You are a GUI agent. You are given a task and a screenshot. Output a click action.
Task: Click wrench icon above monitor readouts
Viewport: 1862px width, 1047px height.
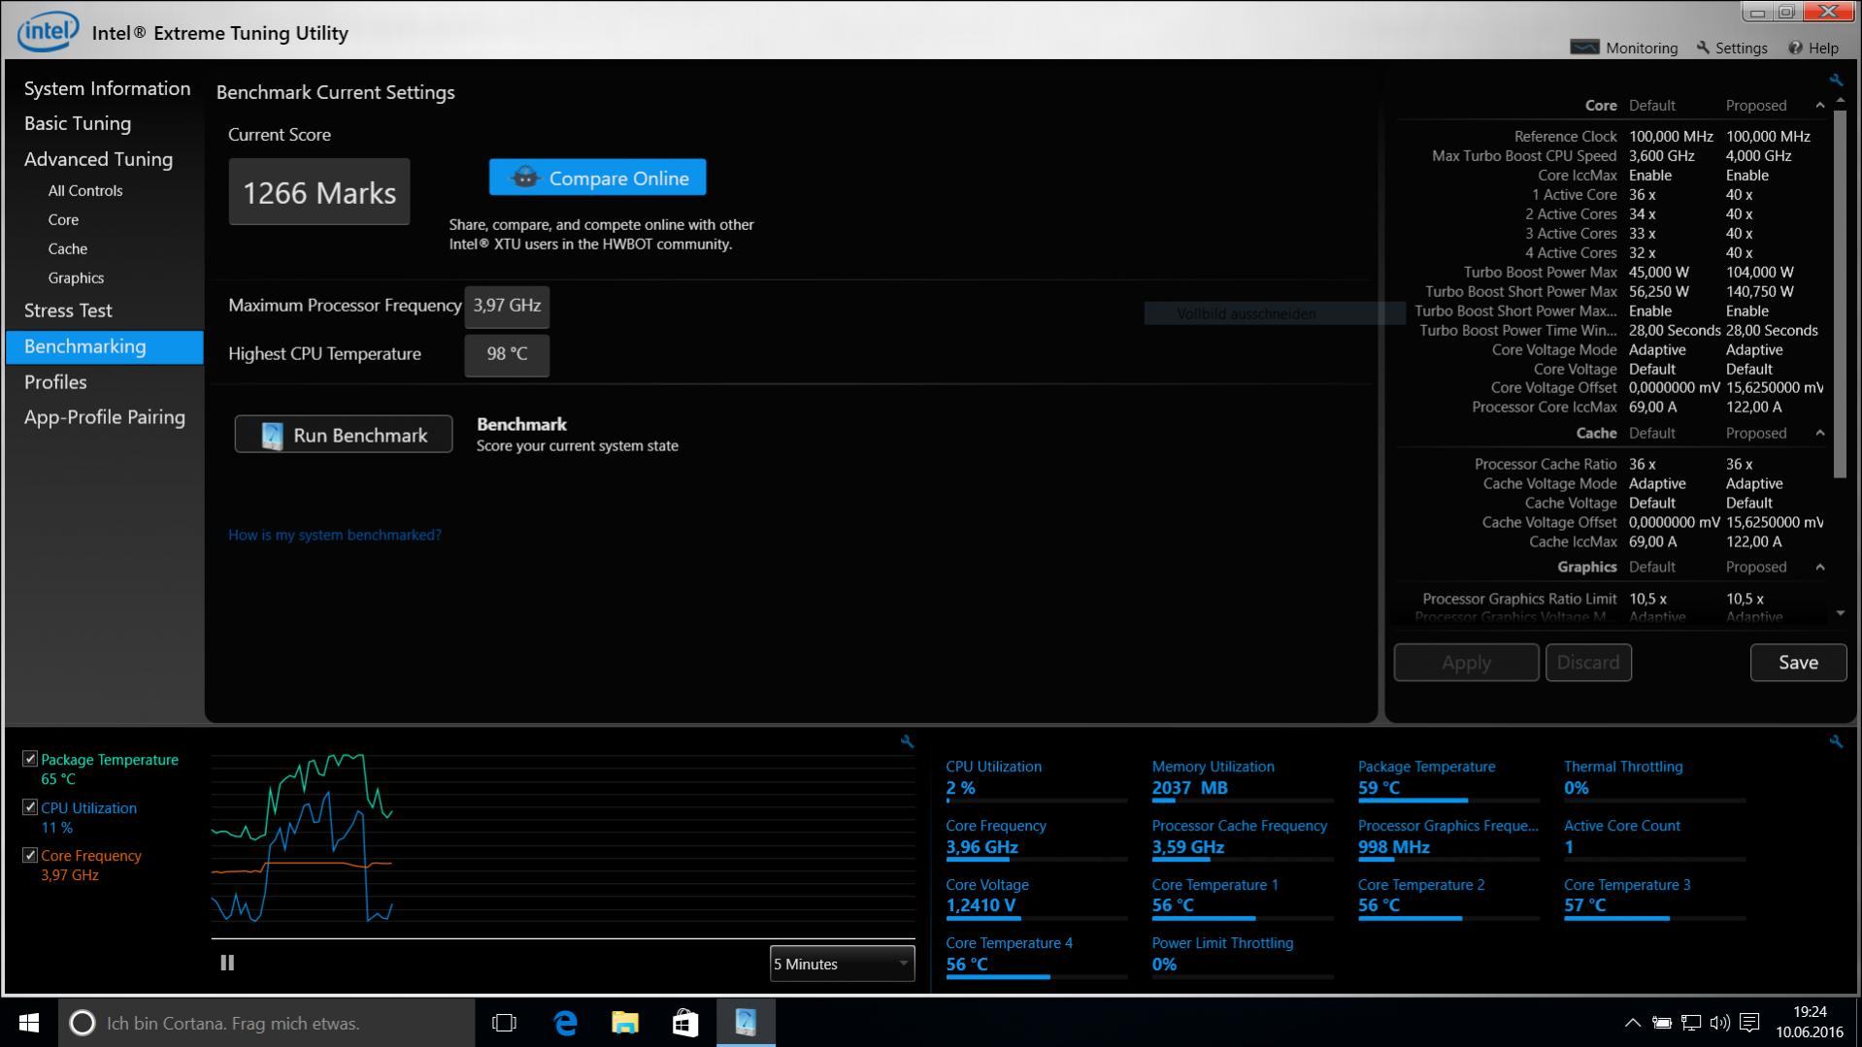point(1835,741)
